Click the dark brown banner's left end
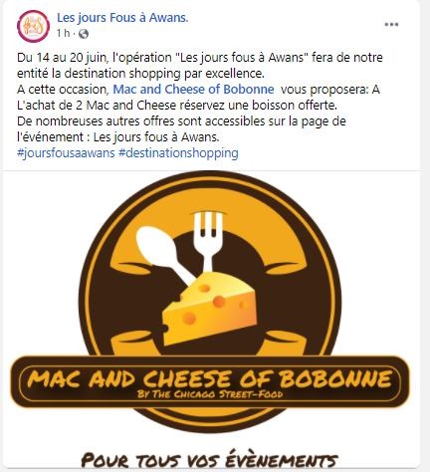Image resolution: width=430 pixels, height=472 pixels. pos(20,381)
